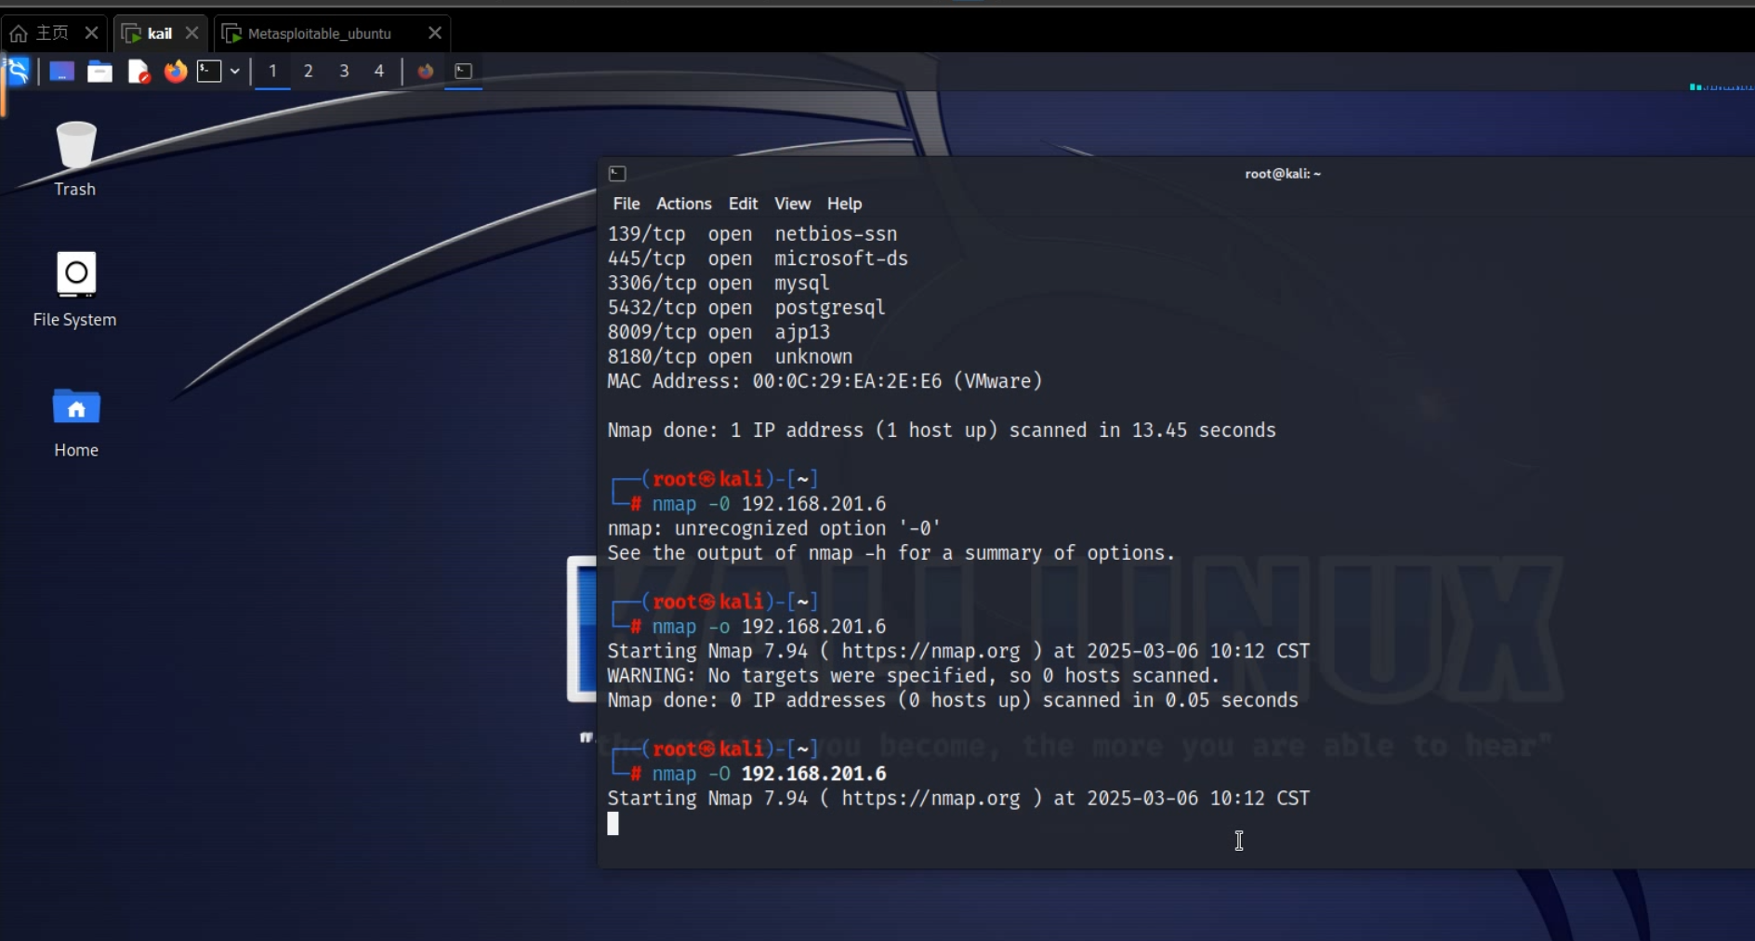Screen dimensions: 1755x941
Task: Click the '3306/tcp open mysql' line
Action: click(719, 283)
